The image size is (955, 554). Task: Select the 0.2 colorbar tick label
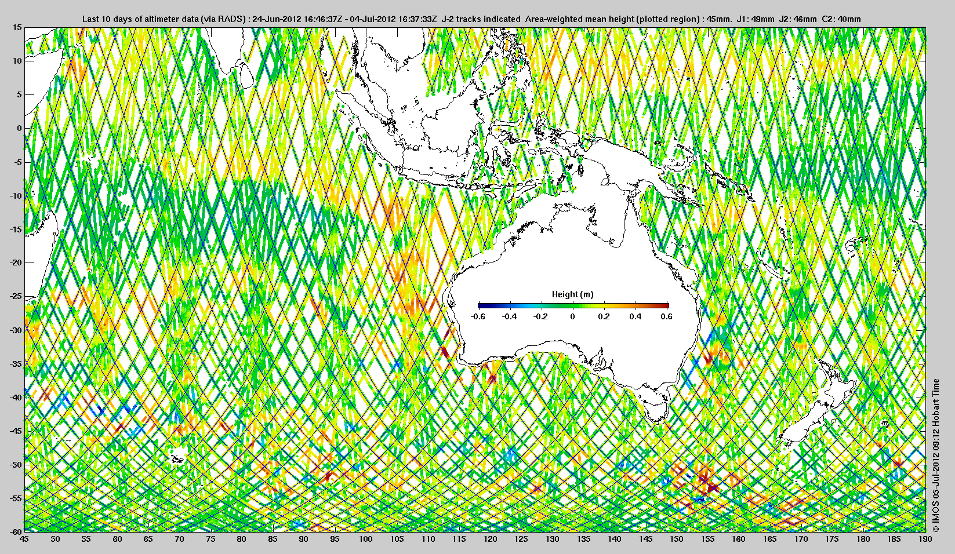604,316
